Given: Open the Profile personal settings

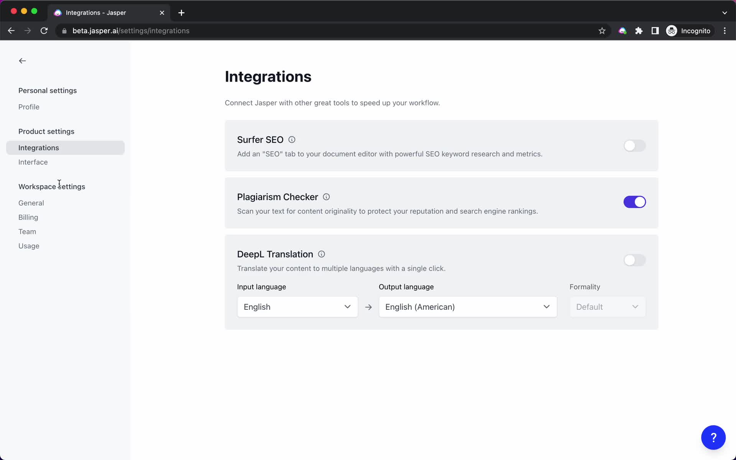Looking at the screenshot, I should coord(29,107).
